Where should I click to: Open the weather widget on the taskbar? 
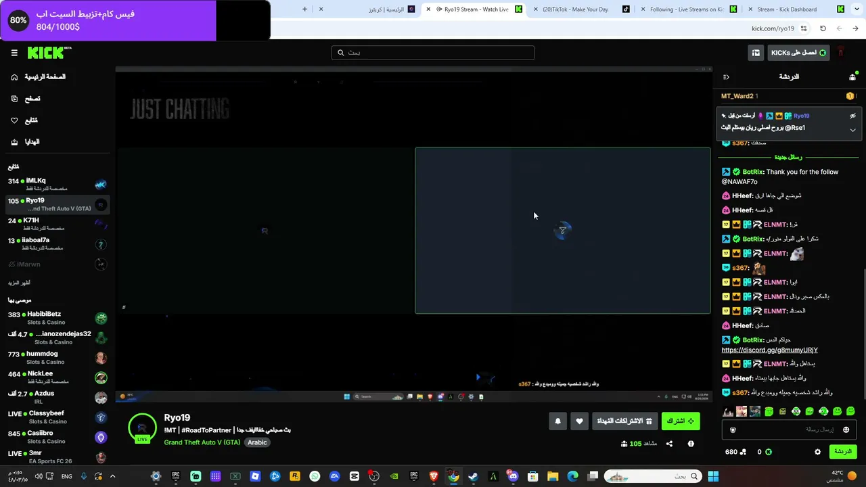[836, 476]
